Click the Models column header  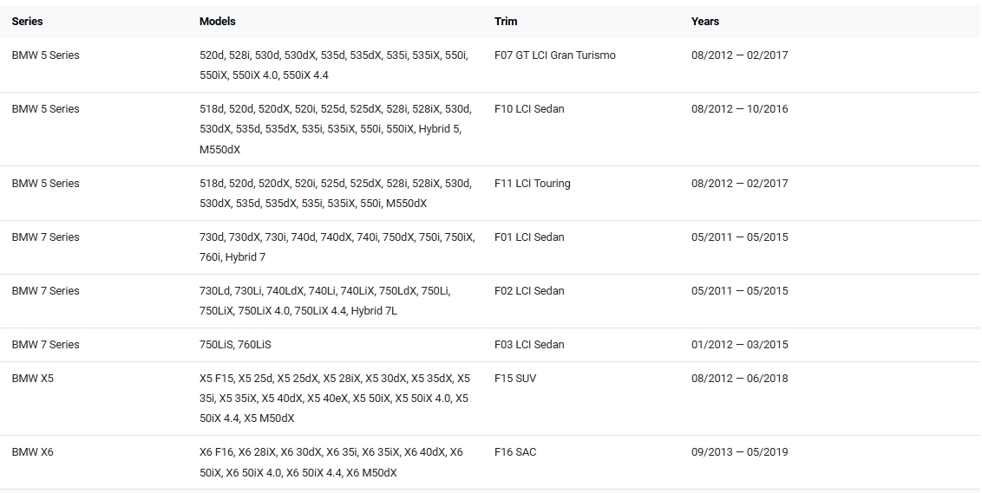coord(217,21)
